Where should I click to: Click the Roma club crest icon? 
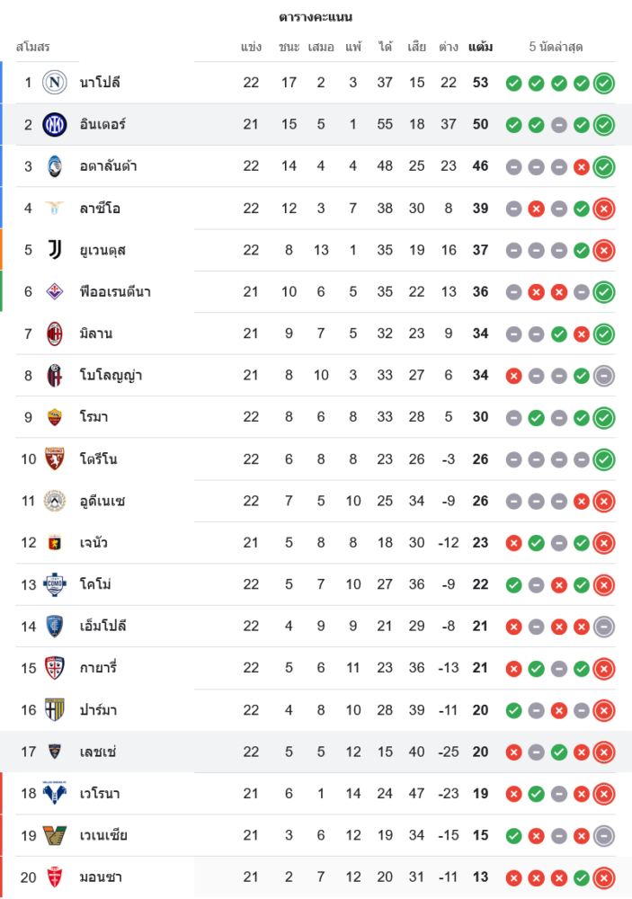[55, 417]
